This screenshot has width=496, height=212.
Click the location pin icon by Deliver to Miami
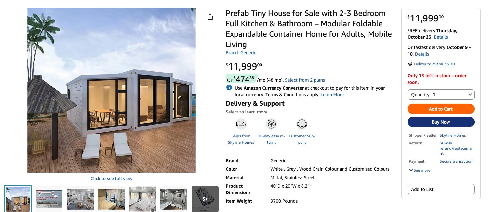click(410, 64)
